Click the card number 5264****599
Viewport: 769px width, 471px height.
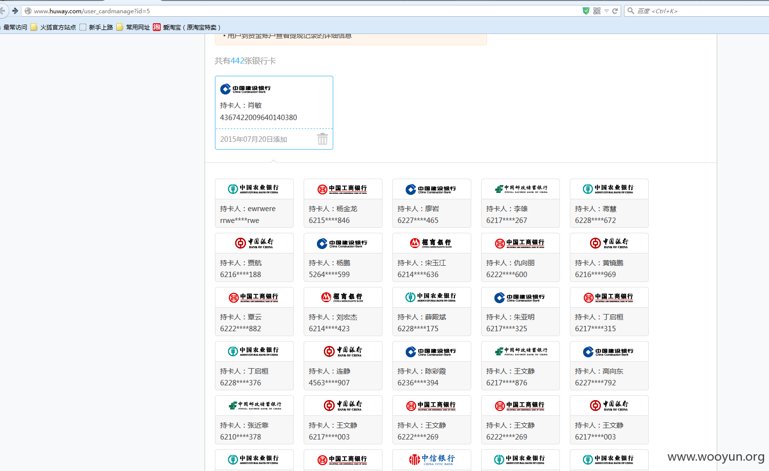pos(329,275)
